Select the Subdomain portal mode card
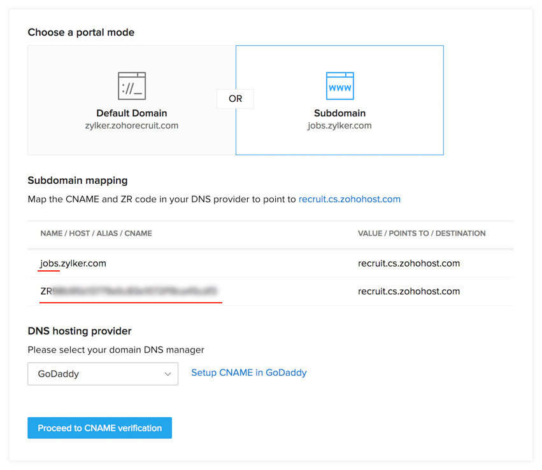Screen dimensions: 542x470 339,100
